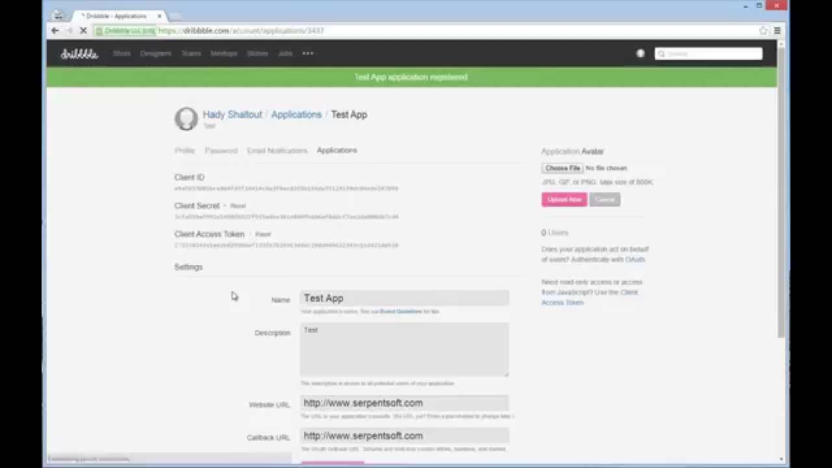
Task: Click the Choose File button
Action: tap(562, 168)
